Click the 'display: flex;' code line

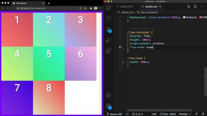(140, 36)
